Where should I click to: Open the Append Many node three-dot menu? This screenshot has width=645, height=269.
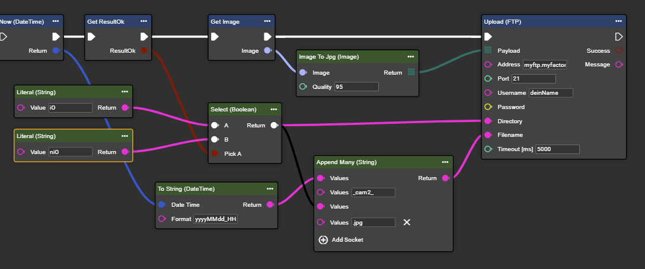click(x=445, y=162)
